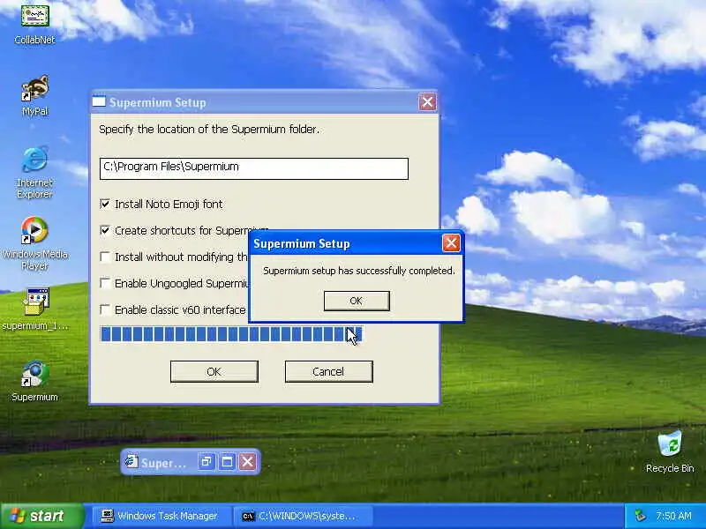Click OK in the main setup window

tap(214, 371)
